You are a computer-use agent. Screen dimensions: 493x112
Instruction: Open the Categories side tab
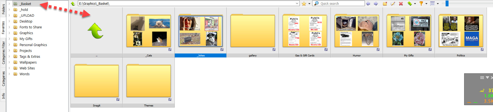pos(3,79)
